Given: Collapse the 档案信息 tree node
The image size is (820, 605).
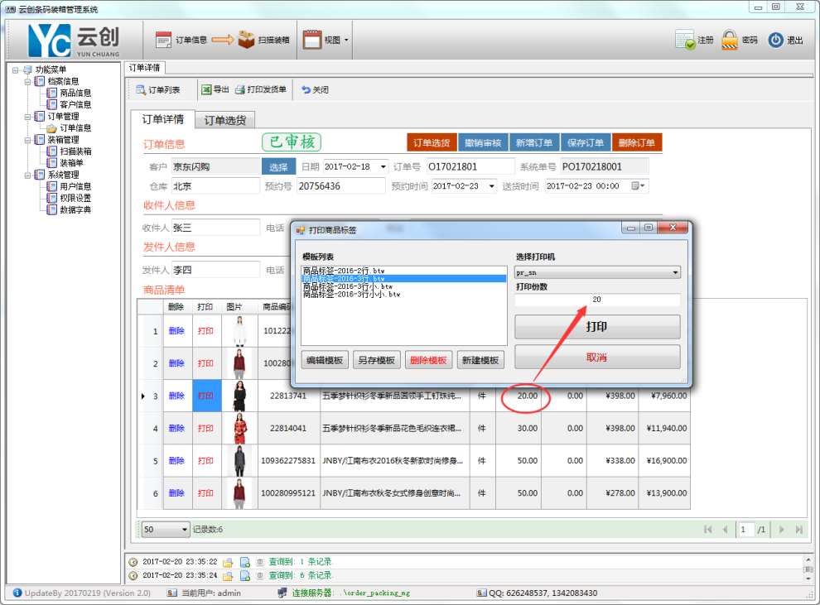Looking at the screenshot, I should pyautogui.click(x=27, y=82).
